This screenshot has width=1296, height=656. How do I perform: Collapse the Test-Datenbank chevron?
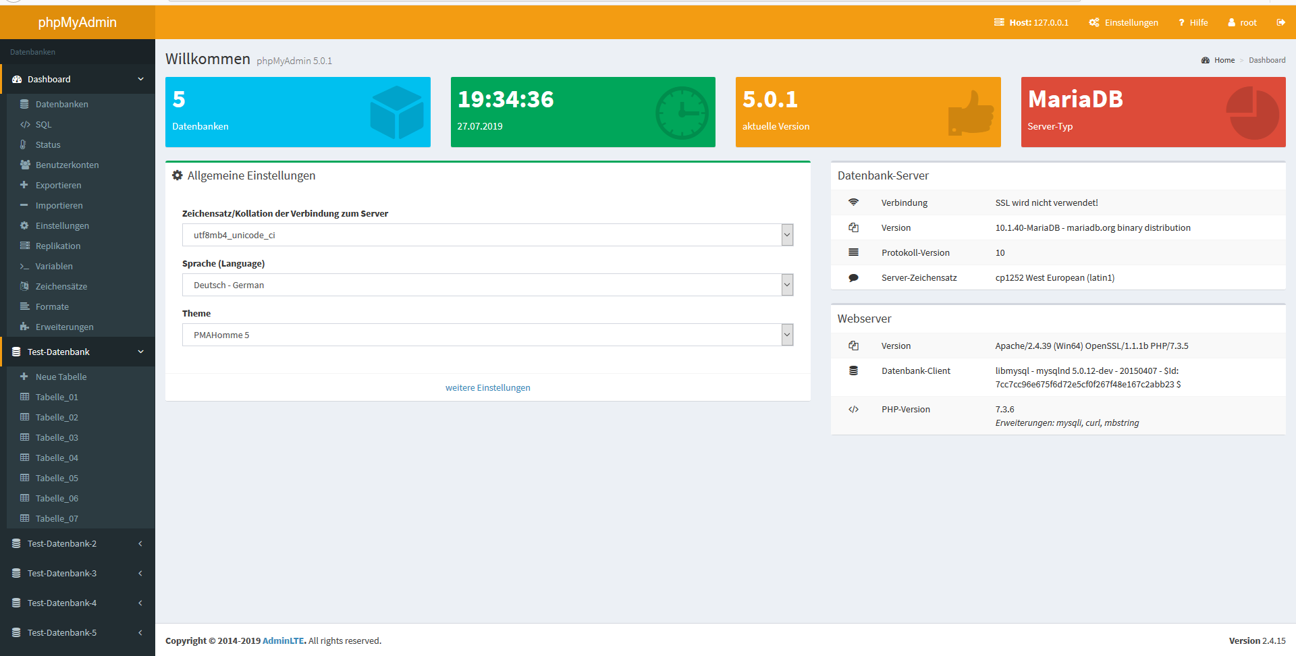140,352
